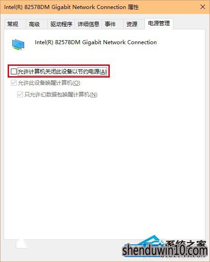Go to the 详细信息 tab
210x262 pixels.
coord(88,24)
